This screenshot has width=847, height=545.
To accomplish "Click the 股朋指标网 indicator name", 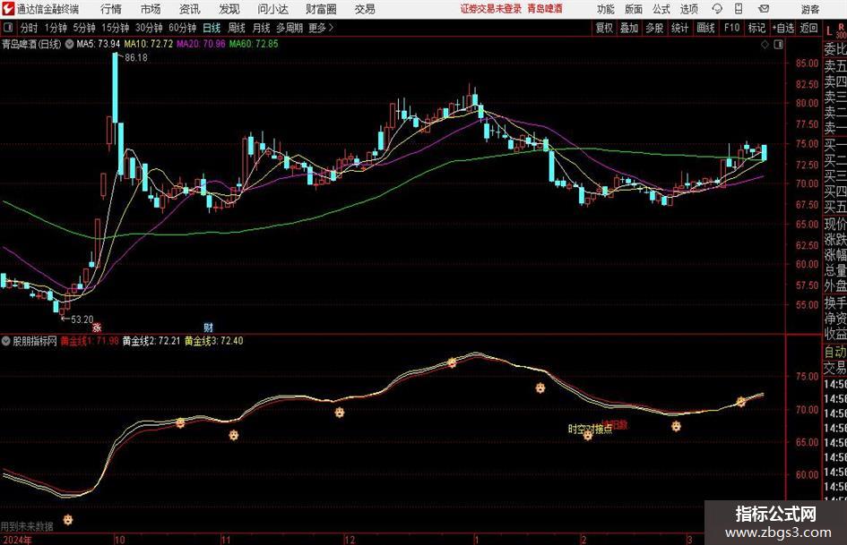I will pos(35,341).
